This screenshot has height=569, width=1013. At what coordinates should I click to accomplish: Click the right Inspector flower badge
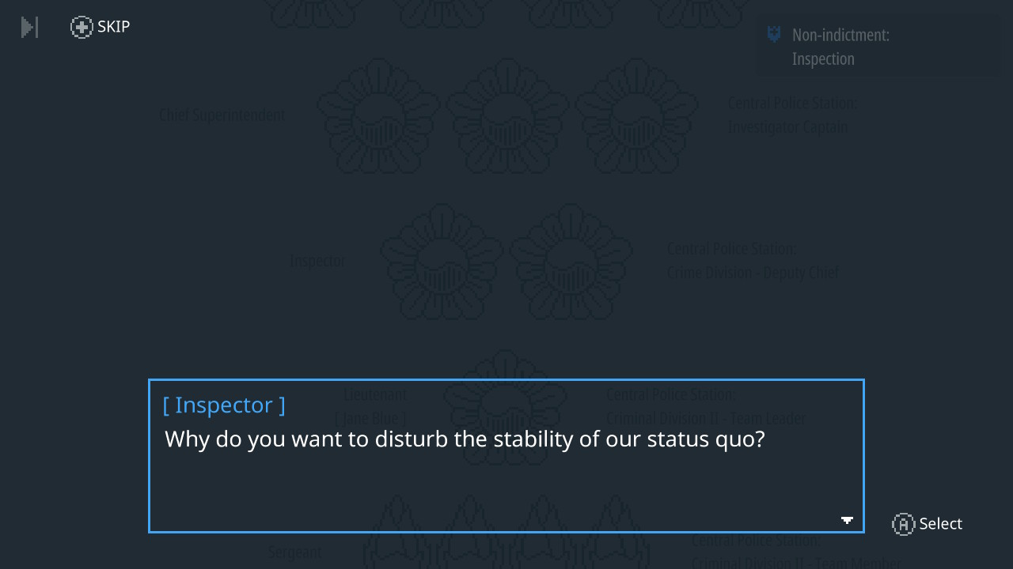coord(571,262)
